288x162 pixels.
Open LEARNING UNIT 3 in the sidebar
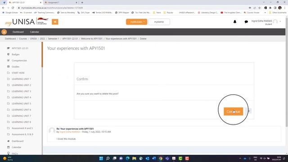point(21,91)
